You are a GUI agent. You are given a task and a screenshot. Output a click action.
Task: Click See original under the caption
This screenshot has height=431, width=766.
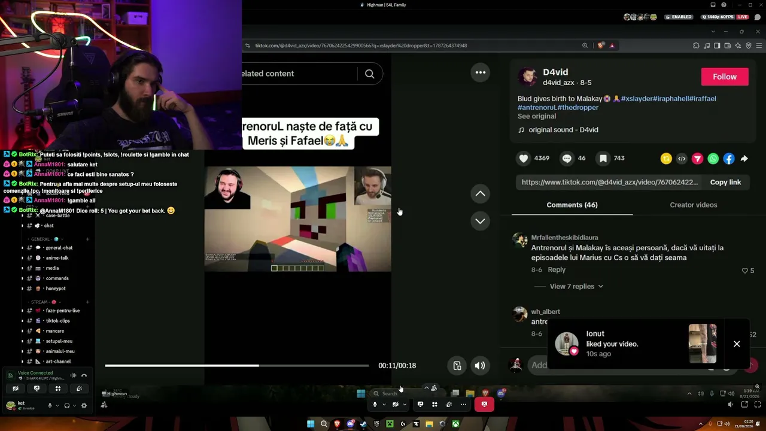pyautogui.click(x=537, y=116)
